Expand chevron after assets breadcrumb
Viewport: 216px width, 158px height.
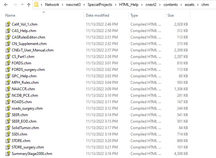[198, 5]
